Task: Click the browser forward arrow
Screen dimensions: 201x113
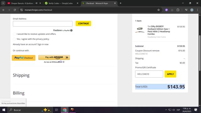Action: click(x=9, y=10)
